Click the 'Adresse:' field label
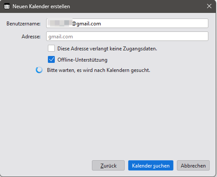217x177 pixels. click(31, 37)
